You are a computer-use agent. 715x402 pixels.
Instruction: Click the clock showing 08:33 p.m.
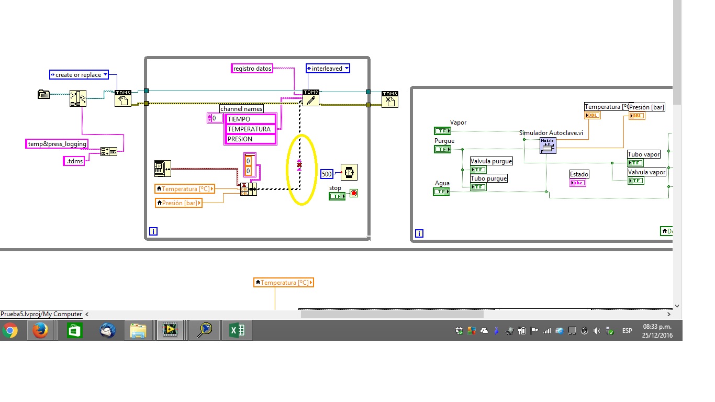pyautogui.click(x=657, y=326)
